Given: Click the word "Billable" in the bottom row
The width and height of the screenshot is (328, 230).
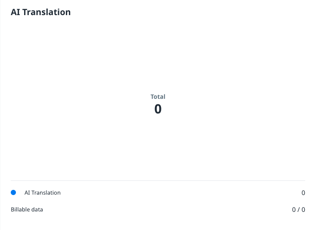Looking at the screenshot, I should pos(20,210).
